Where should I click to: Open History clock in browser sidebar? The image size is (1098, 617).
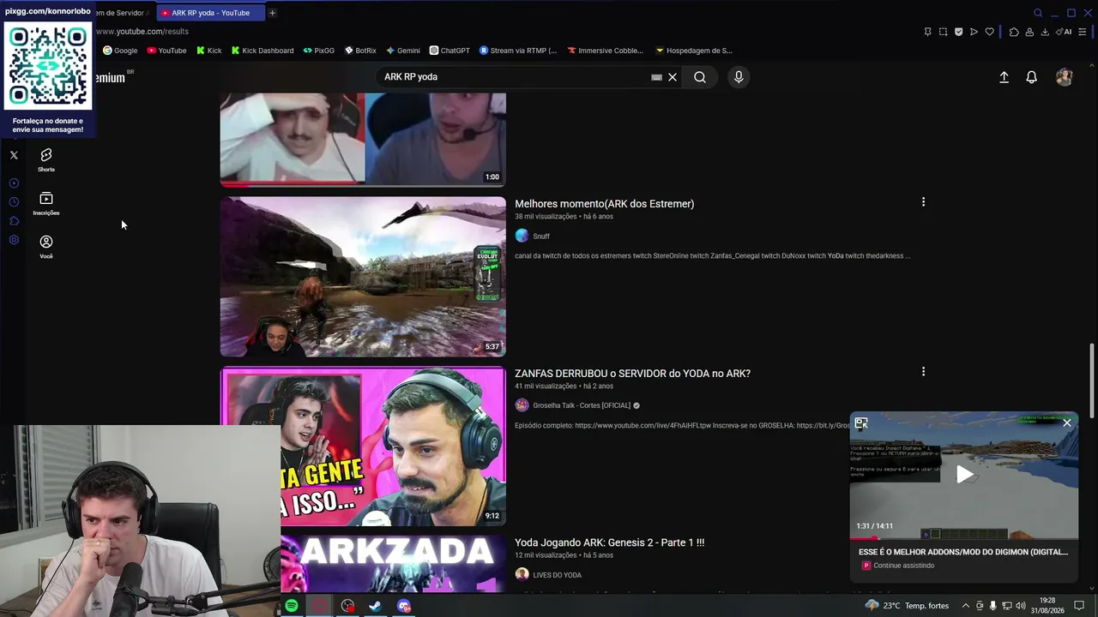(x=14, y=201)
